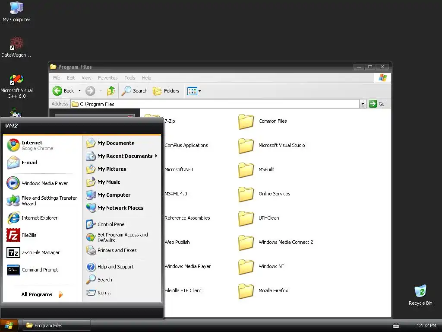Viewport: 442px width, 332px height.
Task: Click the Forward arrow in Explorer toolbar
Action: tap(90, 91)
